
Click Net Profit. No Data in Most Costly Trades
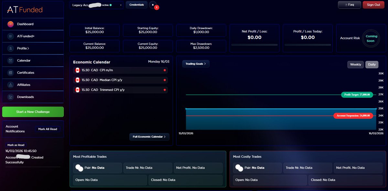click(x=358, y=168)
